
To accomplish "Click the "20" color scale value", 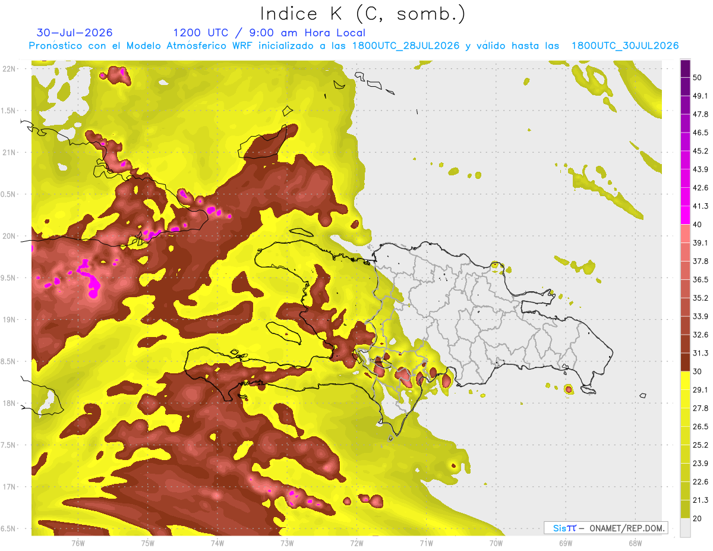I will 698,518.
